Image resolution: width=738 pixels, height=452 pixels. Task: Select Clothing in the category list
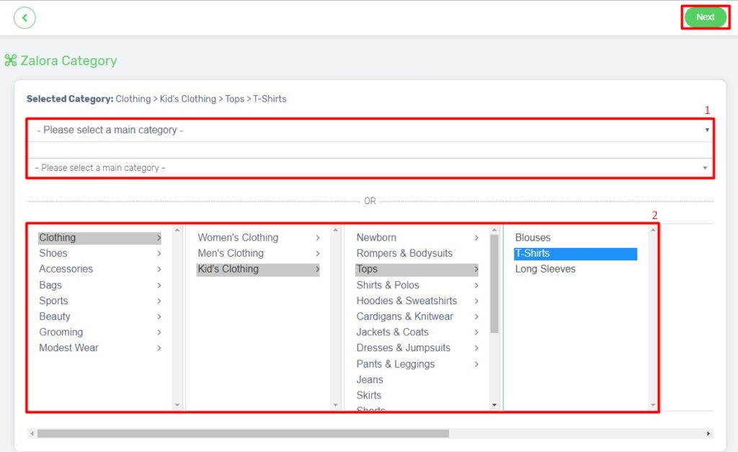pyautogui.click(x=99, y=238)
